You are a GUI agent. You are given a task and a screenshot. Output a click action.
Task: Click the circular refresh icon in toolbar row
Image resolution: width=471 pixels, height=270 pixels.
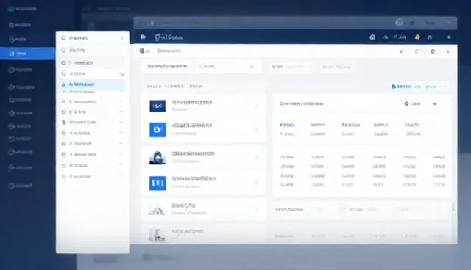tap(433, 51)
